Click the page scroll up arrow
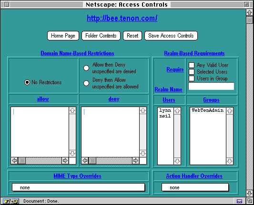Image resolution: width=254 pixels, height=205 pixels. (x=249, y=13)
